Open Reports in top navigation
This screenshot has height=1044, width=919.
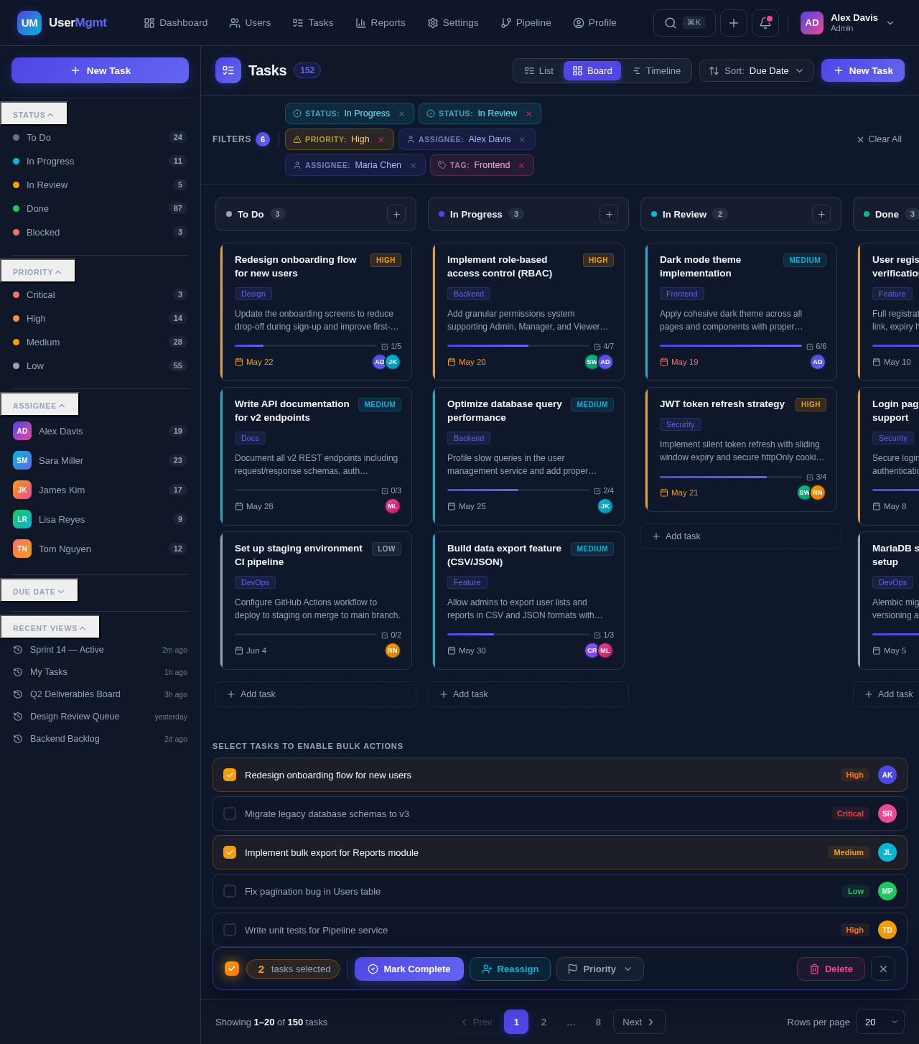coord(381,23)
